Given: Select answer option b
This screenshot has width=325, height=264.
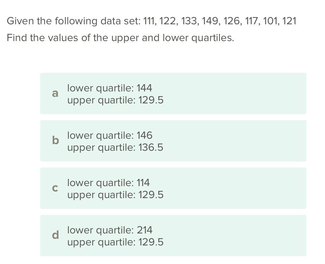Looking at the screenshot, I should pos(173,141).
